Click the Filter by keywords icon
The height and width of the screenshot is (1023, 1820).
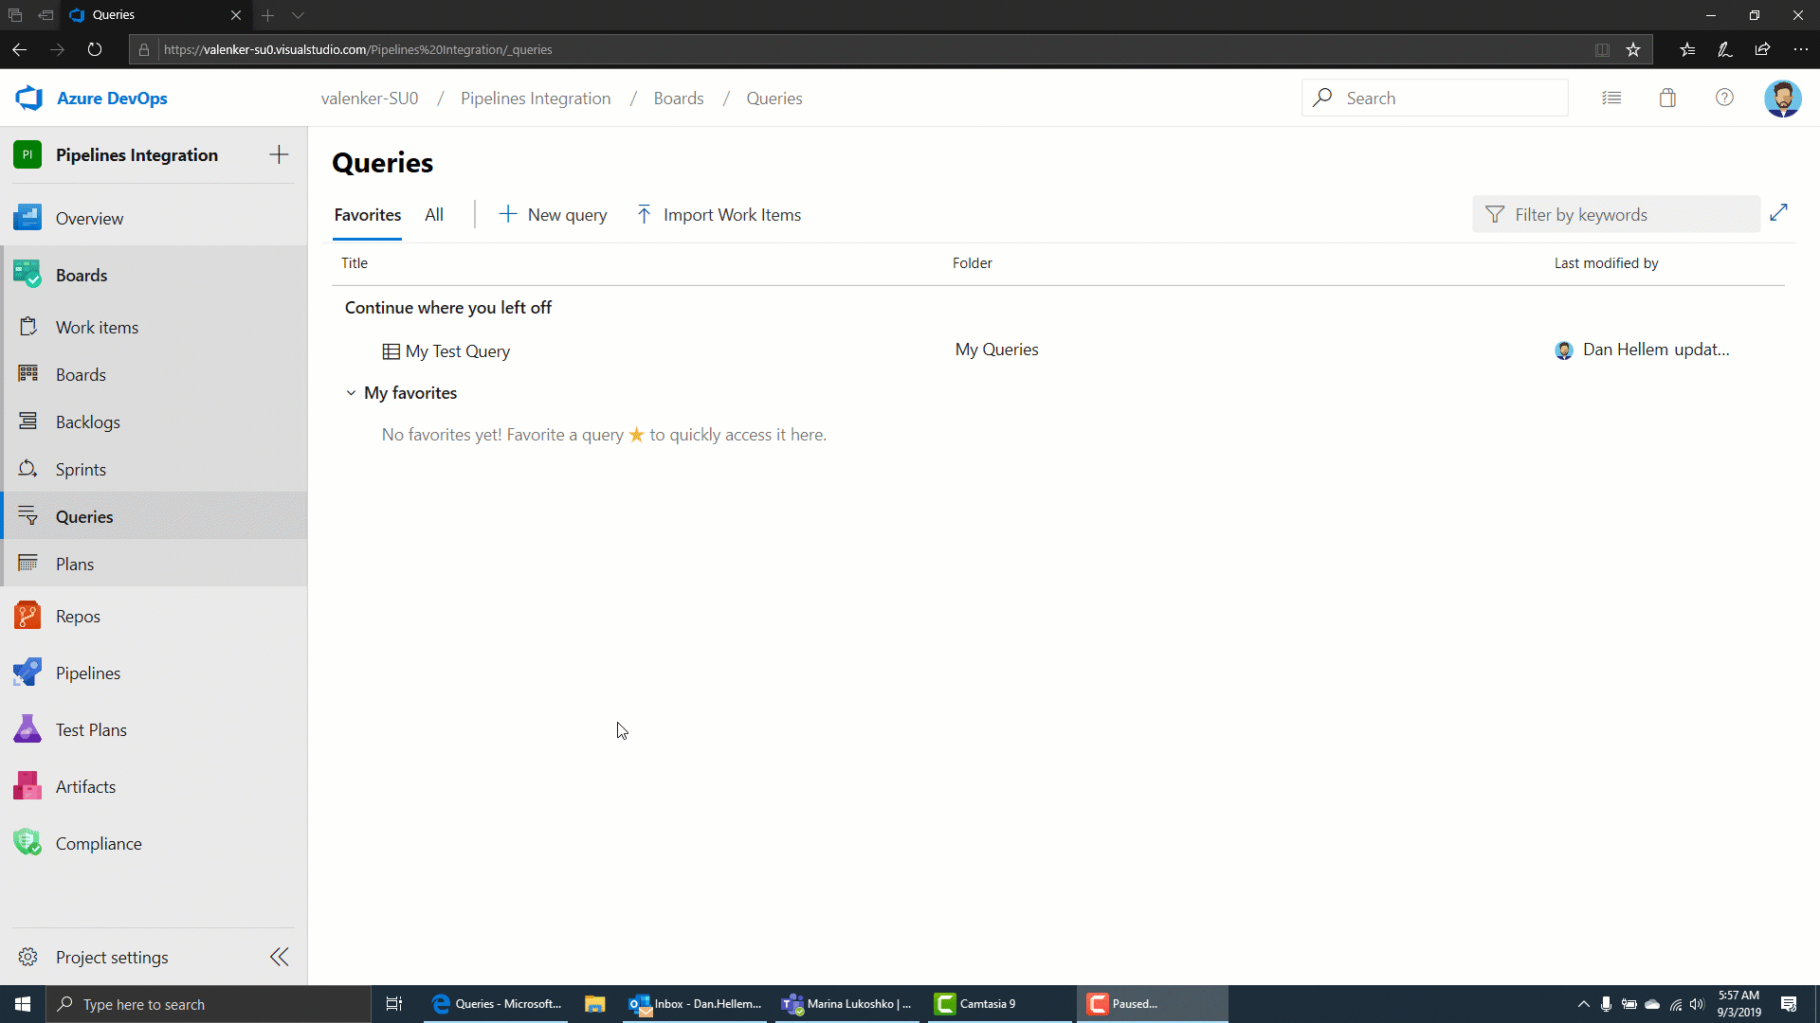[x=1496, y=215]
